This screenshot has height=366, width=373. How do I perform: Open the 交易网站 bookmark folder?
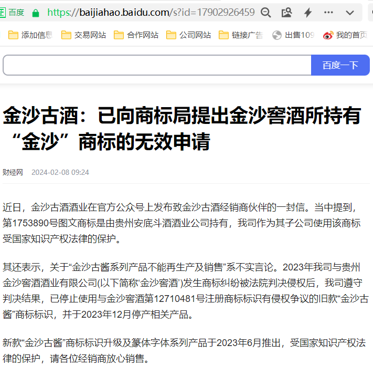(x=83, y=35)
